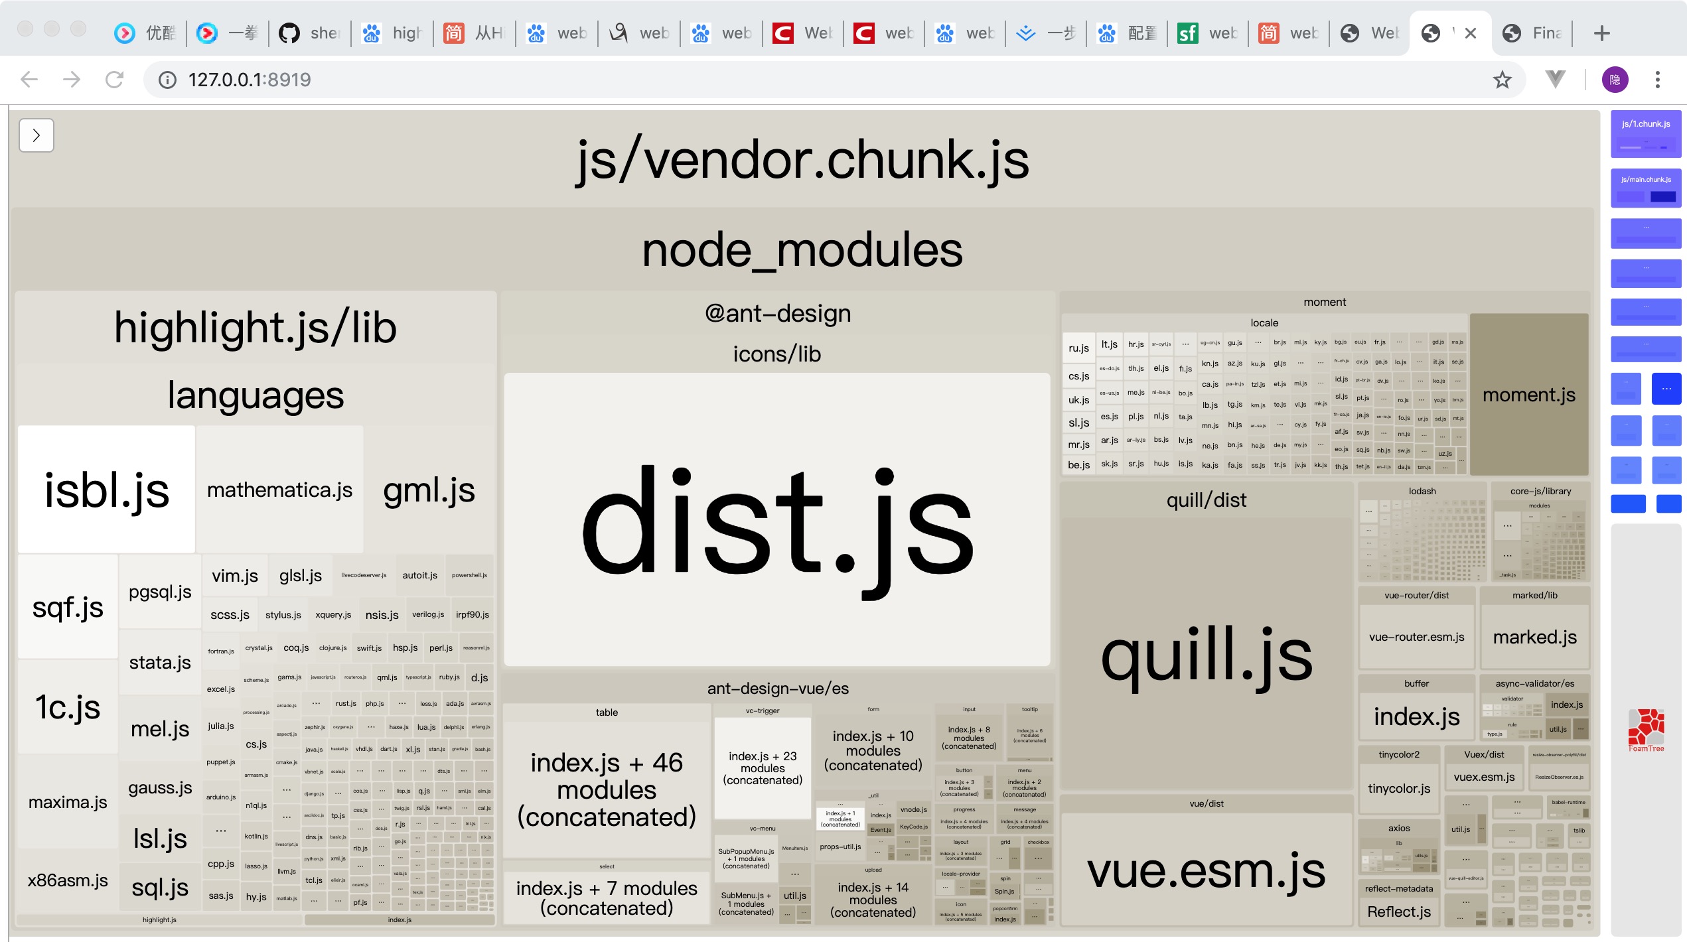This screenshot has height=942, width=1687.
Task: Expand the sidebar with the chevron button
Action: pos(37,135)
